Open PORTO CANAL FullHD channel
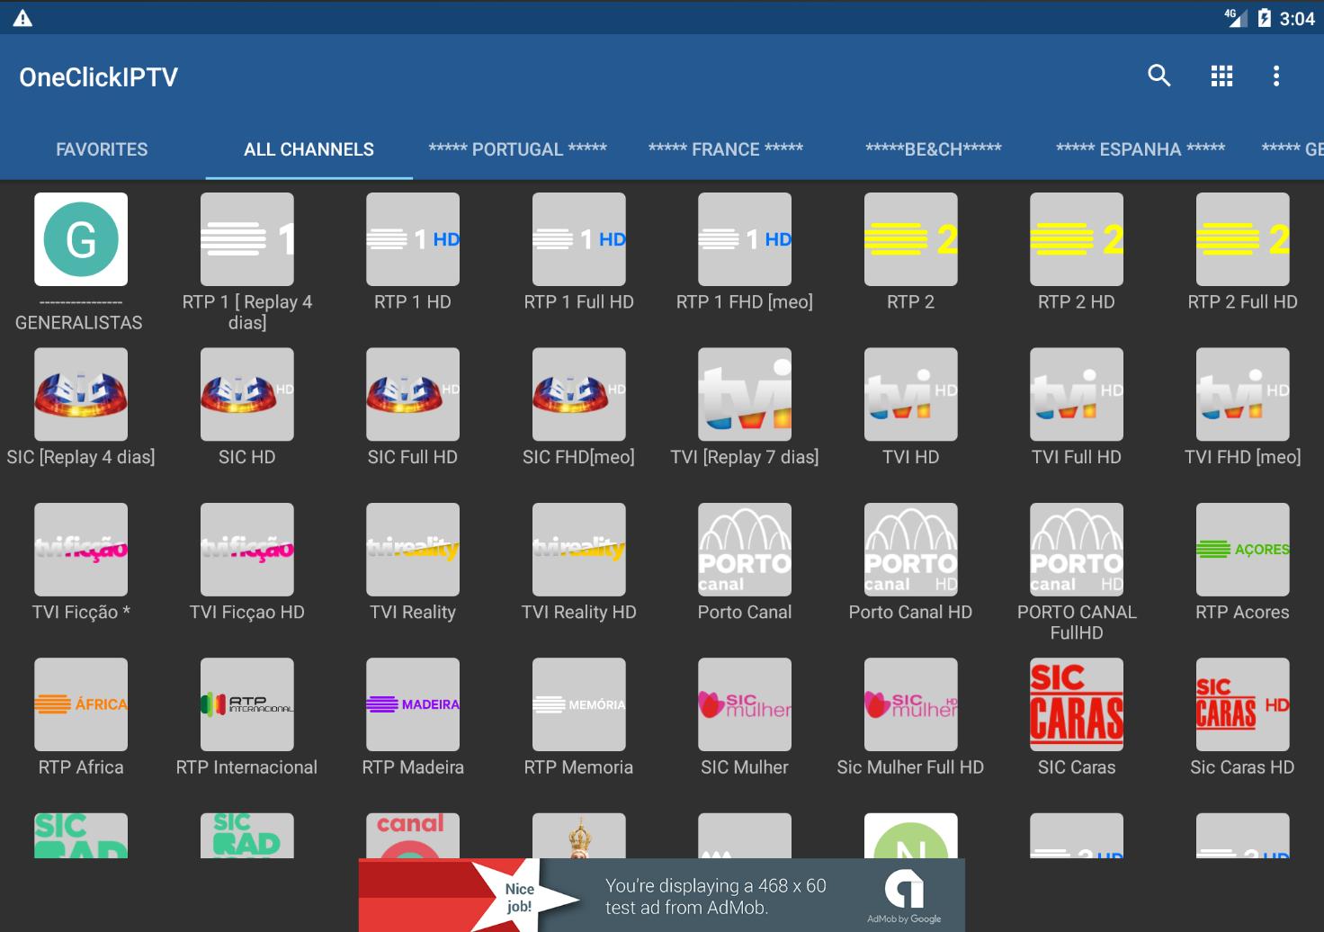Screen dimensions: 1324x932 coord(1077,549)
